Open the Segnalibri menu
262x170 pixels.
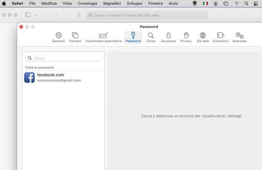pos(112,3)
